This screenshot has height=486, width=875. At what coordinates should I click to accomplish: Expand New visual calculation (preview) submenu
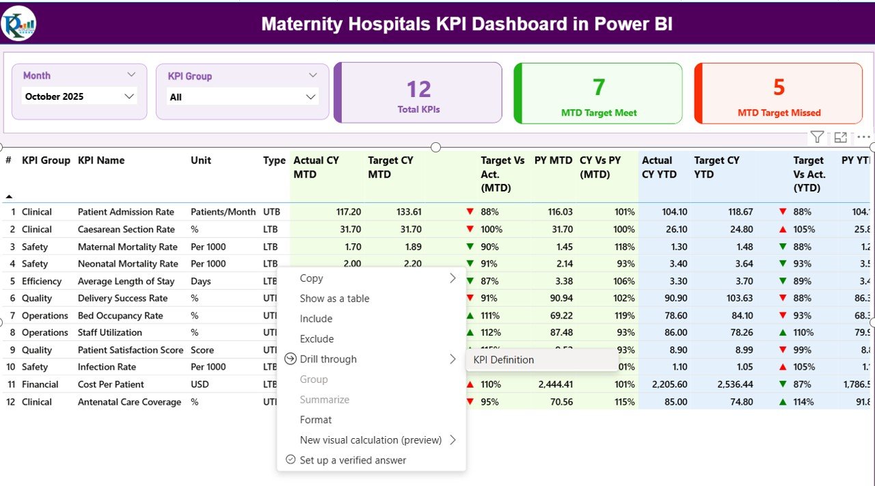[x=453, y=440]
